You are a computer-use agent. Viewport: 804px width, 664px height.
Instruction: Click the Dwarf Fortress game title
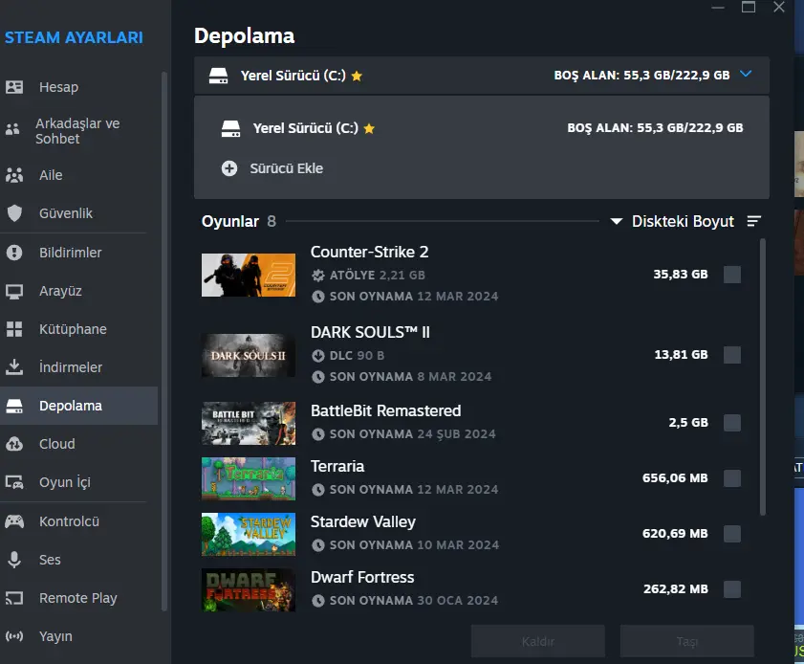click(x=362, y=577)
